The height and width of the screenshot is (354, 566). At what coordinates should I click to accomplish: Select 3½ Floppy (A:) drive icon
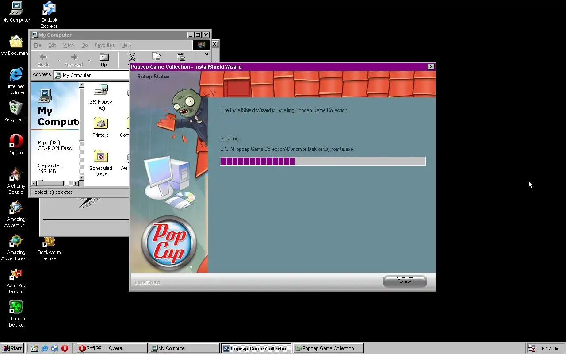click(x=101, y=97)
